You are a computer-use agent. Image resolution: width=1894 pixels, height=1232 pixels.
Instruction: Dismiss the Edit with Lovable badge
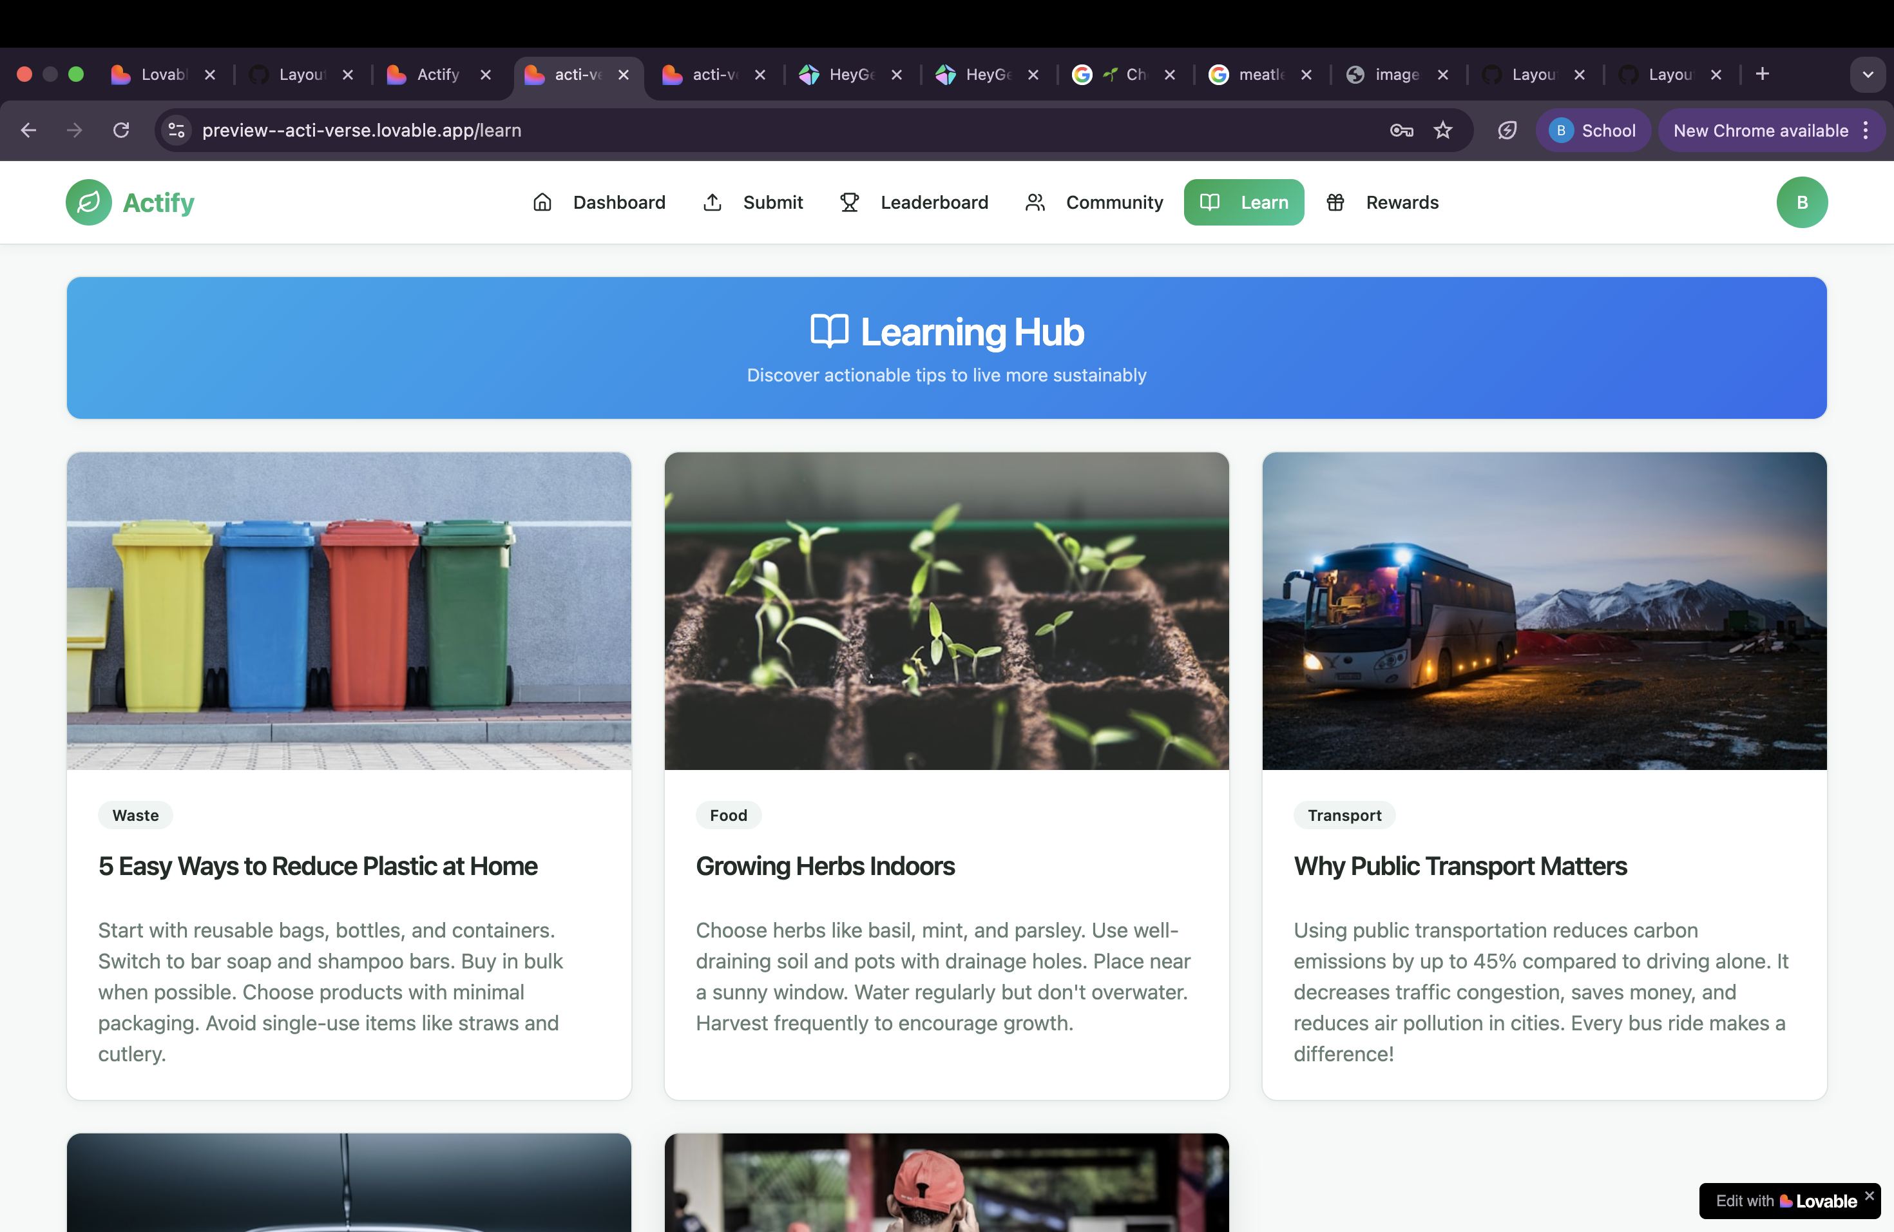tap(1870, 1195)
